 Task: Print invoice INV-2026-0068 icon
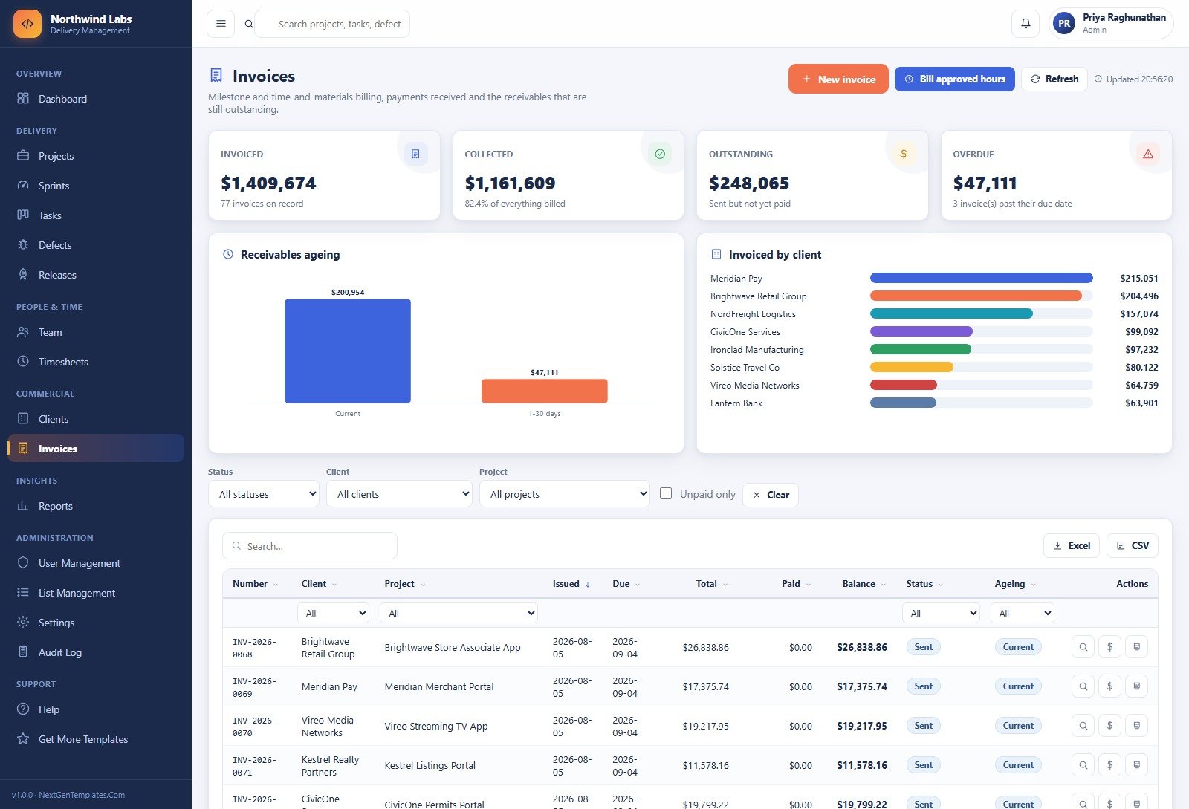pos(1136,647)
